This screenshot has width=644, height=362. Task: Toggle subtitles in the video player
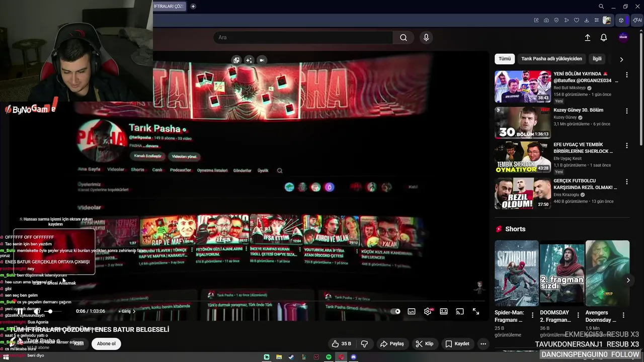(412, 312)
